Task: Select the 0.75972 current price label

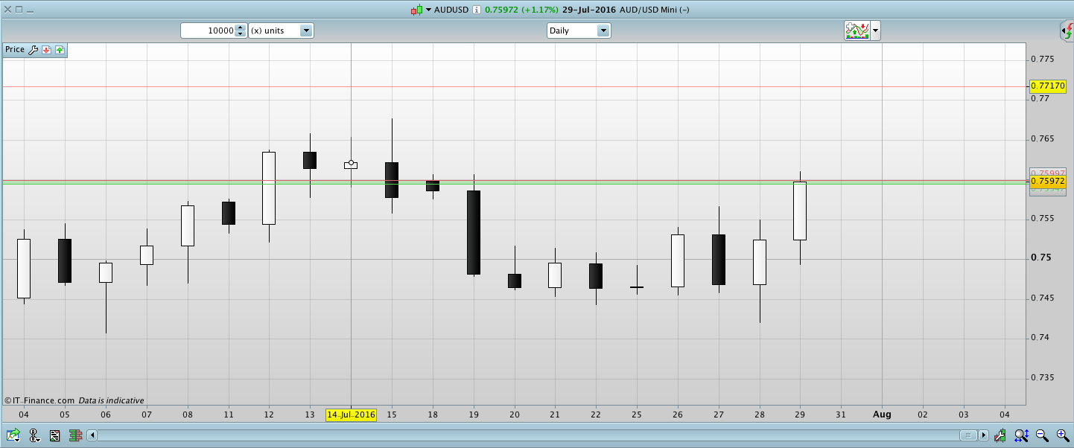Action: pyautogui.click(x=1048, y=181)
